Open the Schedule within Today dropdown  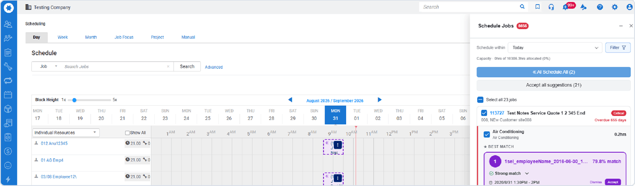point(555,48)
